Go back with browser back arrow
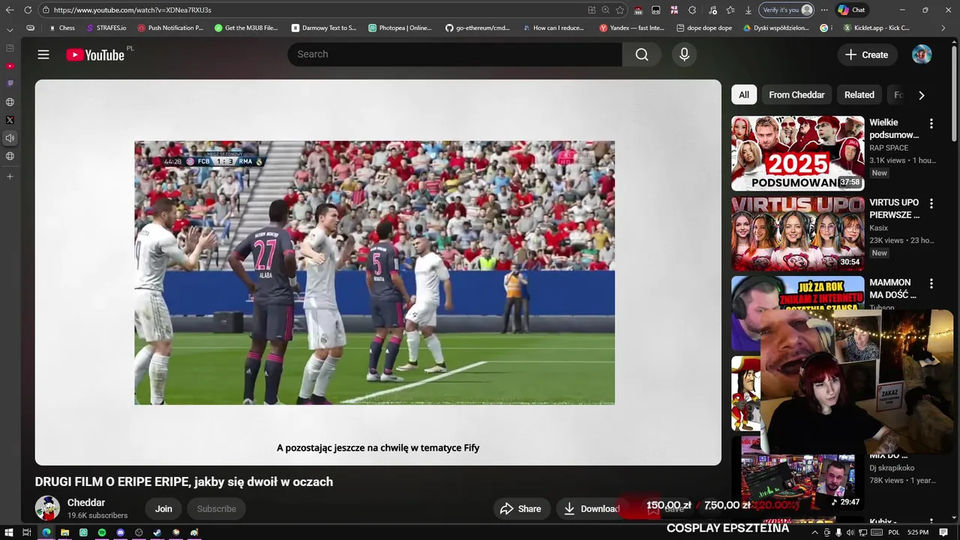960x540 pixels. 10,10
